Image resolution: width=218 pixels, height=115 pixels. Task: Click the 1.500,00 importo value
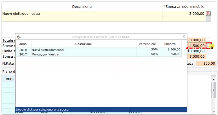click(174, 49)
